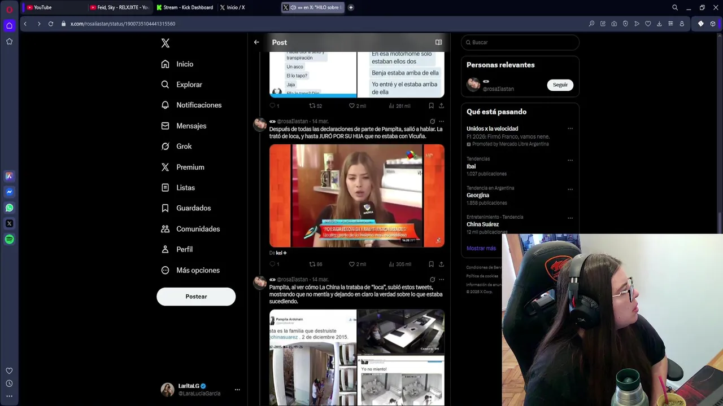Go to Inicio in X sidebar
This screenshot has width=723, height=406.
pos(177,64)
